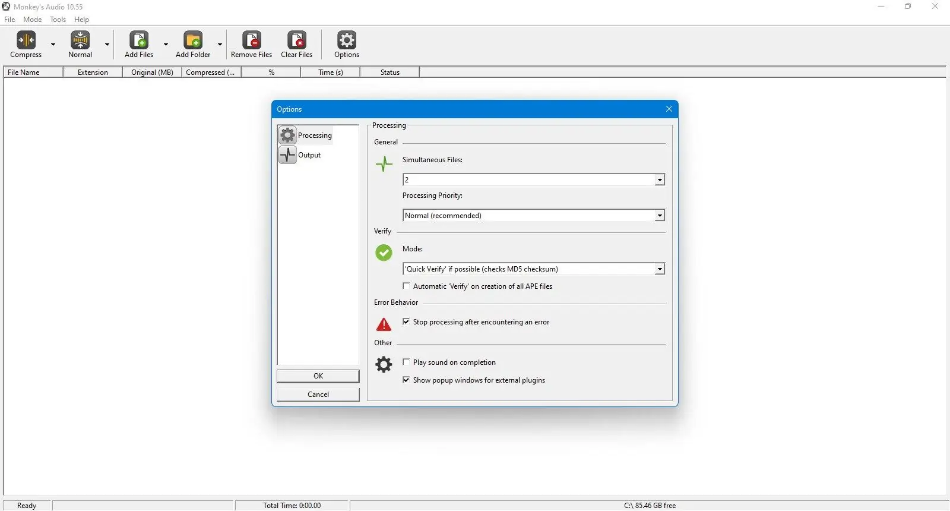Enable Automatic 'Verify' on creation checkbox
The image size is (950, 511).
pos(406,286)
